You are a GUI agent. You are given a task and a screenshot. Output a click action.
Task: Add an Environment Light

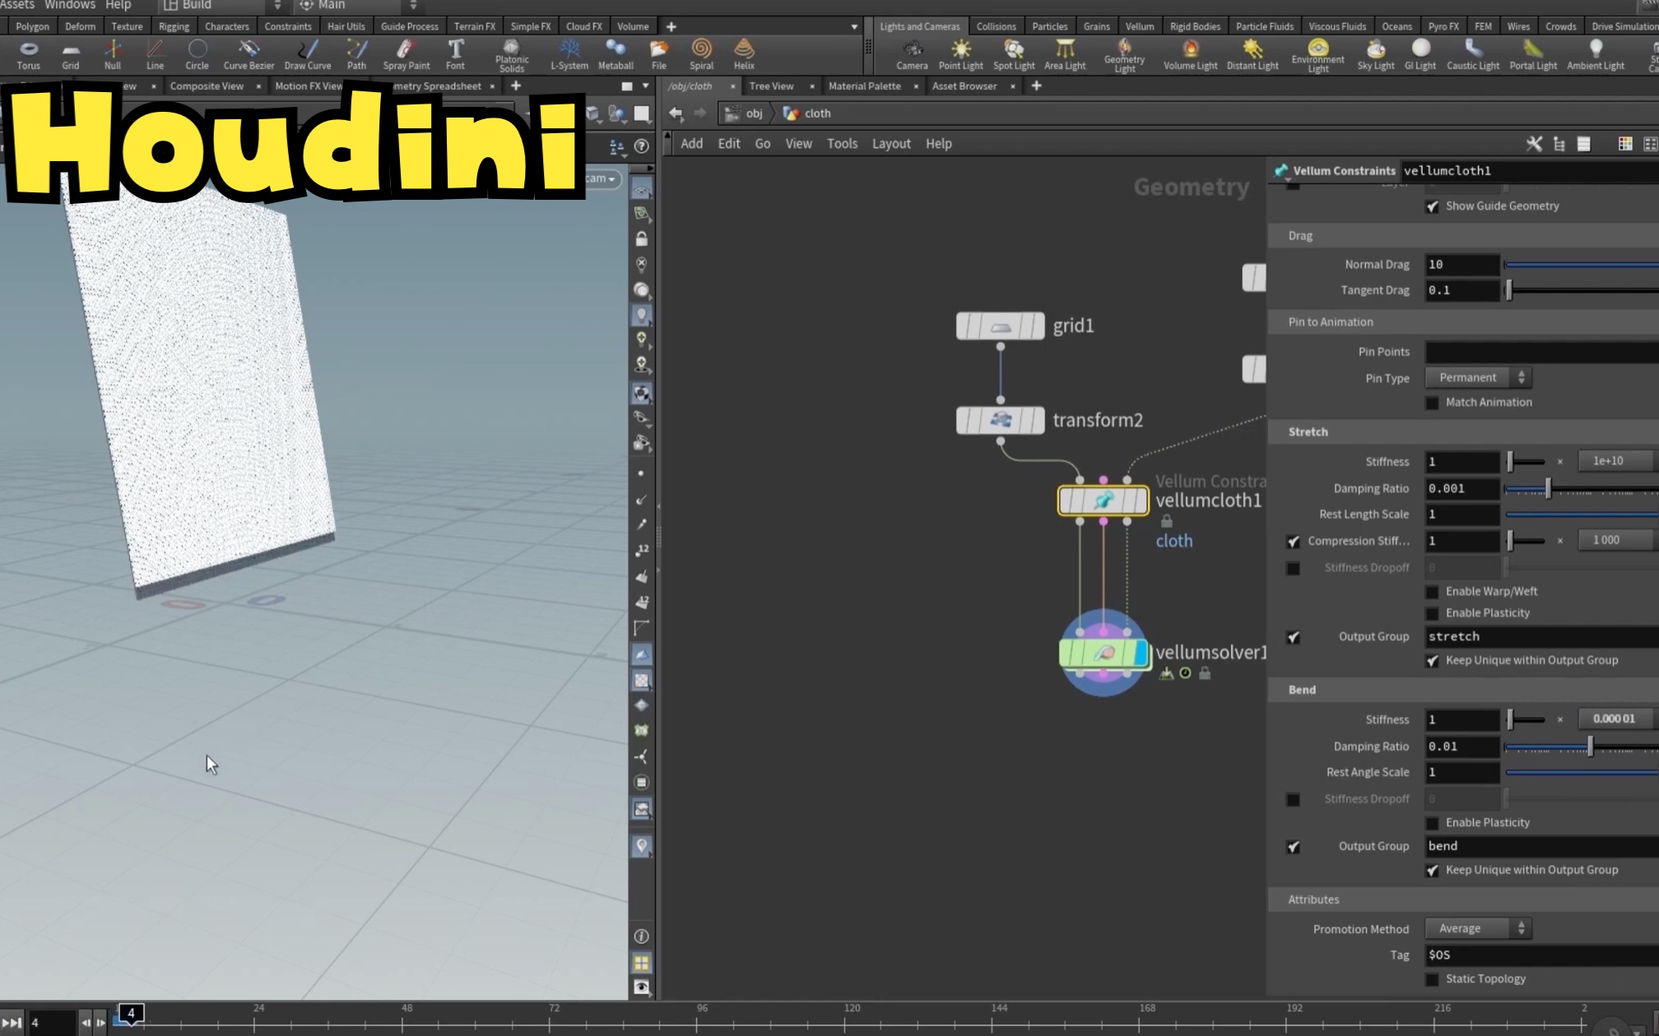(x=1317, y=56)
